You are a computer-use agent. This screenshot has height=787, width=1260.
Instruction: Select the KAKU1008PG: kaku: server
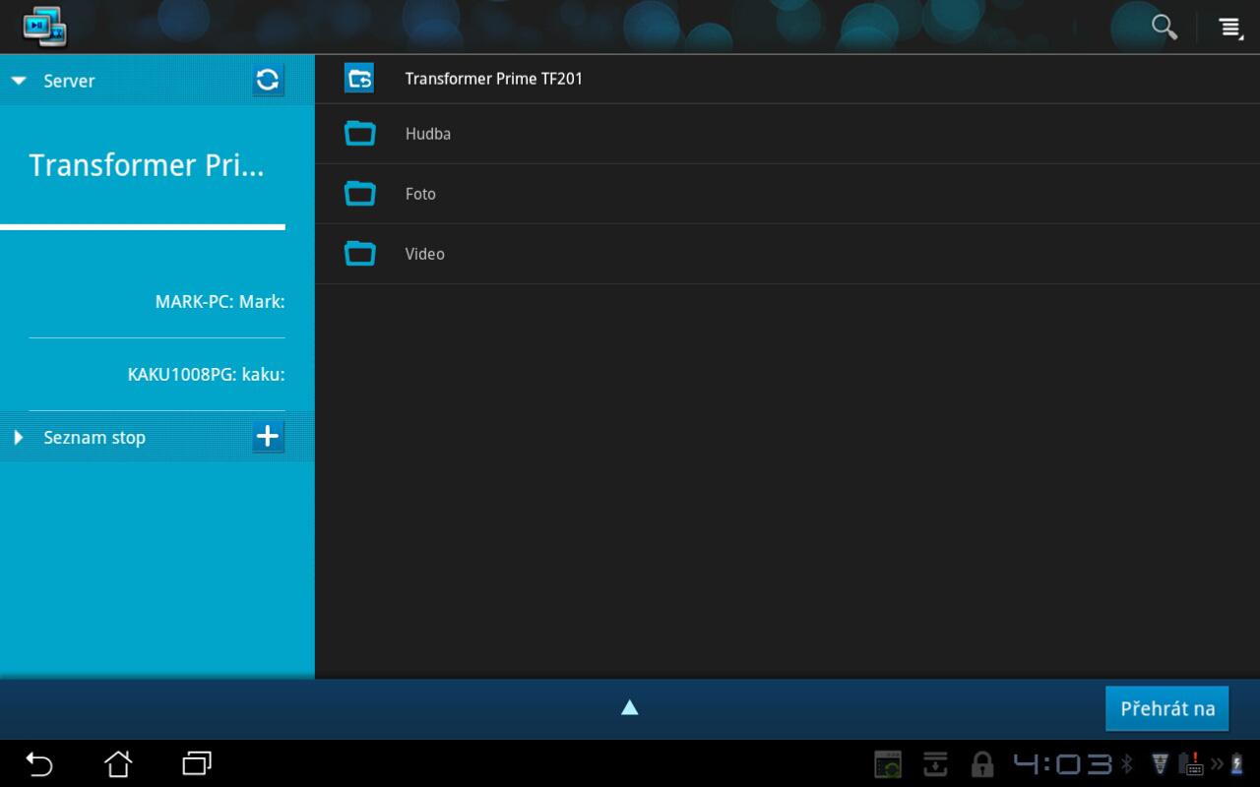(x=206, y=375)
